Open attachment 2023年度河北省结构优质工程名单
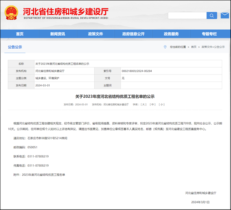This screenshot has height=210, width=231. tap(44, 174)
